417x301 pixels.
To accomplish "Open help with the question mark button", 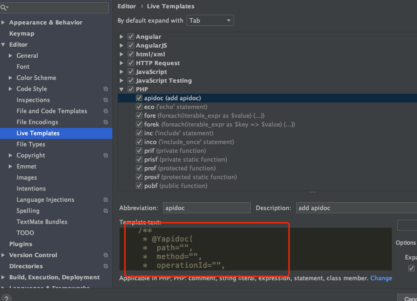I will coord(6,298).
